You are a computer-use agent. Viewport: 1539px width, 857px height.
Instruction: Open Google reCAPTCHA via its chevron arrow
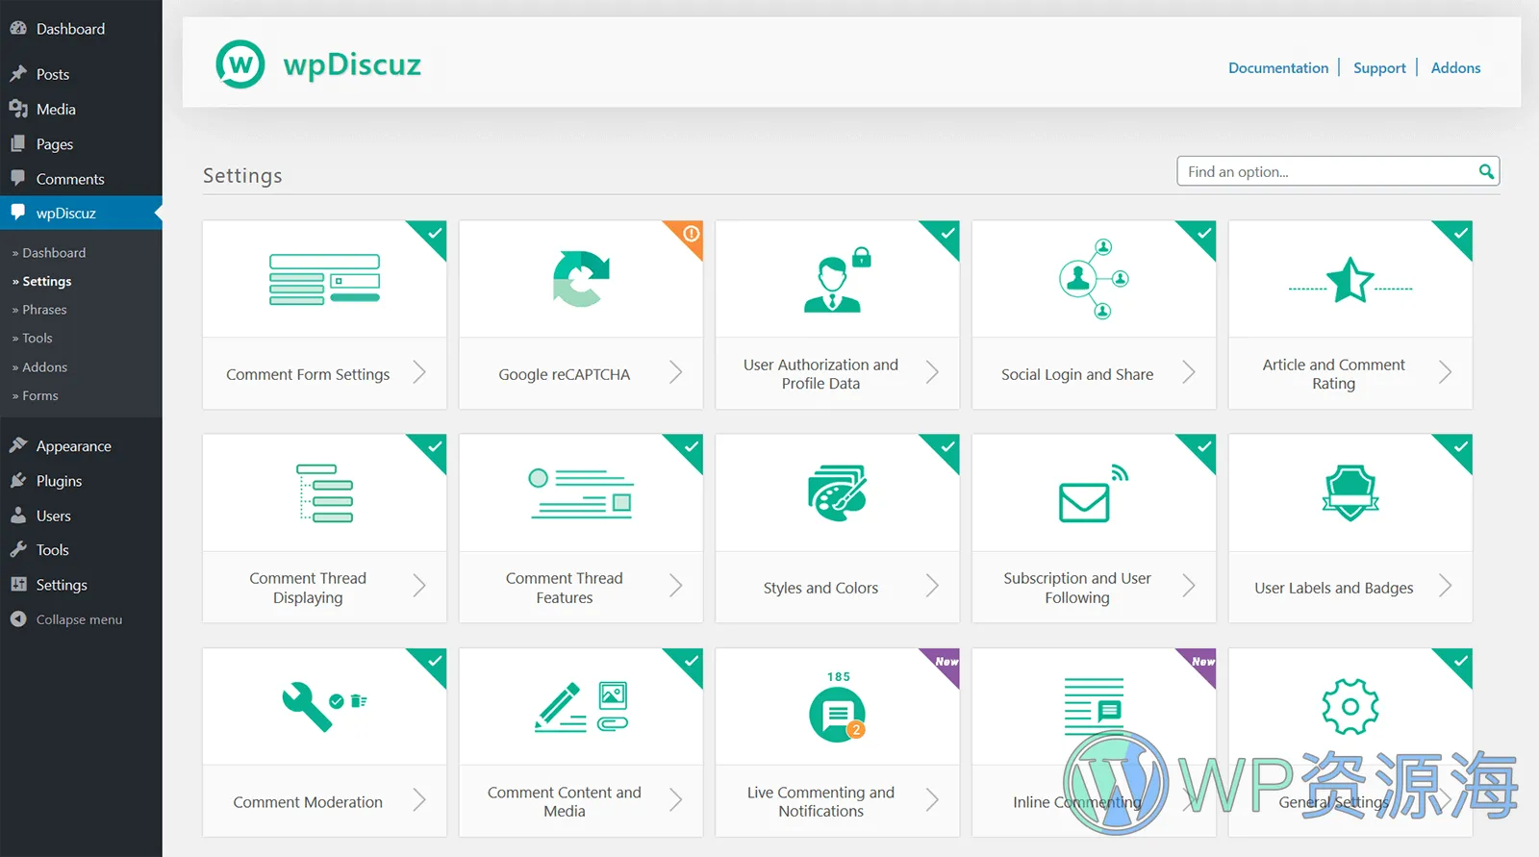pos(676,372)
